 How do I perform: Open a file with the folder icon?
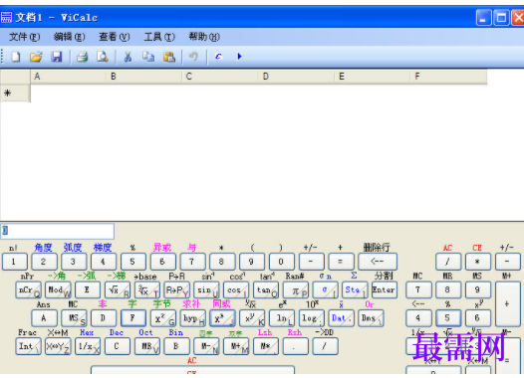click(x=36, y=57)
